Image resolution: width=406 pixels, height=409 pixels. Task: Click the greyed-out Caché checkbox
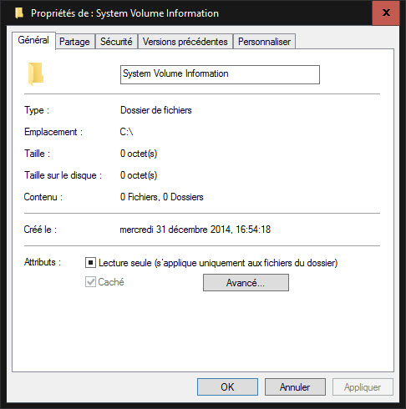[90, 282]
